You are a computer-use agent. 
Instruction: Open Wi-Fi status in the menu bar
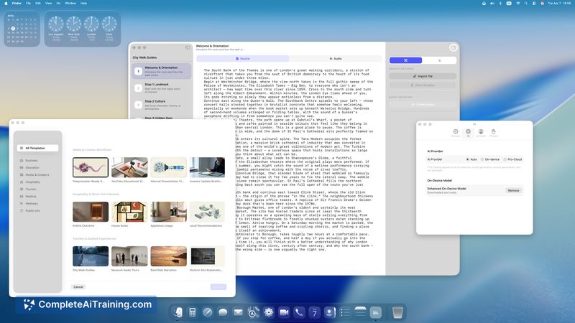tap(517, 4)
